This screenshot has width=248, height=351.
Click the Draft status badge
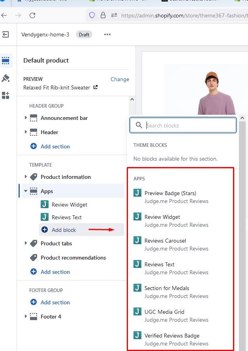pos(84,35)
